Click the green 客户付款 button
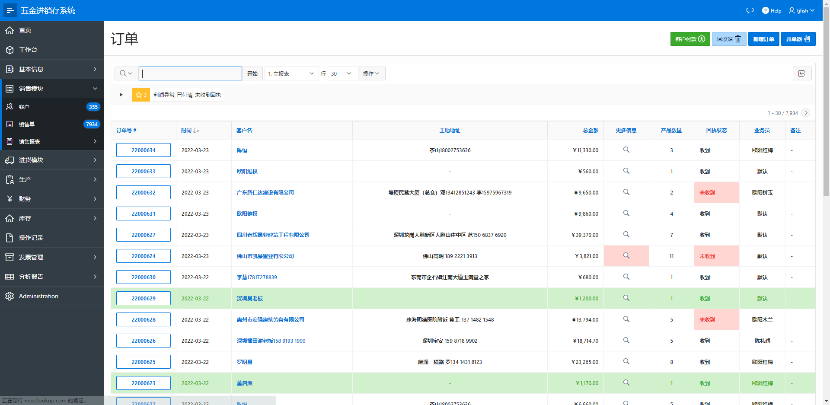 click(690, 39)
